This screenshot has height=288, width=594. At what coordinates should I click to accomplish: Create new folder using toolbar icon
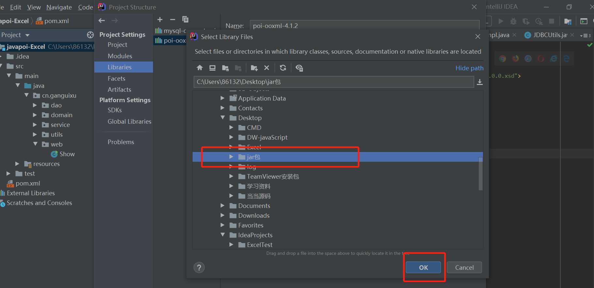[254, 68]
